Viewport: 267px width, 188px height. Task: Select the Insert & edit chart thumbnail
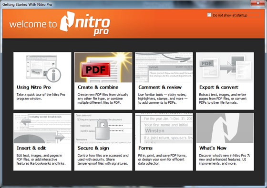42,129
